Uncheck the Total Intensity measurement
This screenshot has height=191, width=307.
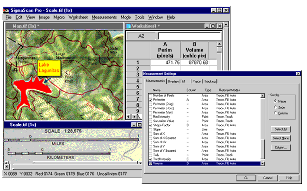pos(150,159)
